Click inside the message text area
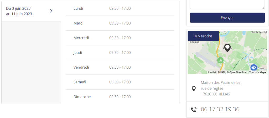The height and width of the screenshot is (118, 269). pyautogui.click(x=227, y=4)
